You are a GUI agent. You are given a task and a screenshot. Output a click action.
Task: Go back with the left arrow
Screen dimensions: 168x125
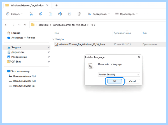6,25
